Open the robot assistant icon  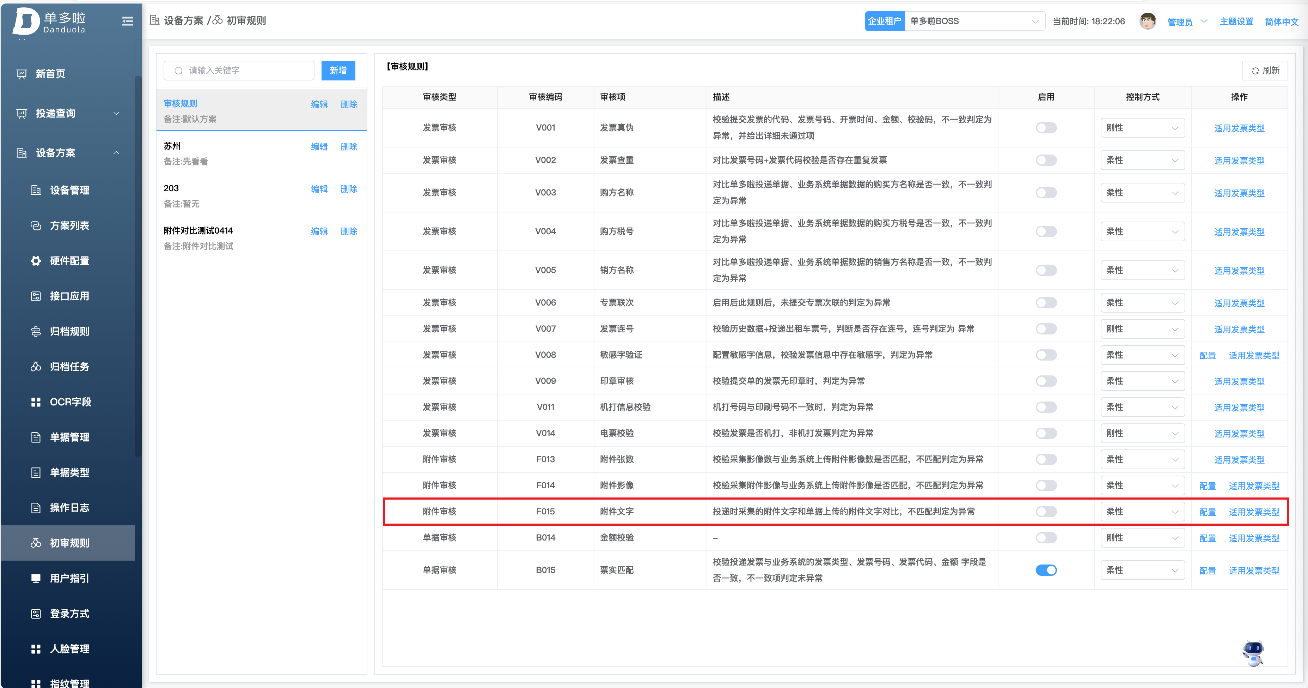click(x=1253, y=653)
